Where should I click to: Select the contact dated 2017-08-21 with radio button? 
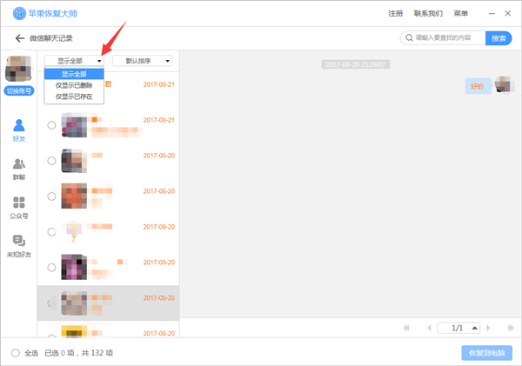tap(51, 125)
